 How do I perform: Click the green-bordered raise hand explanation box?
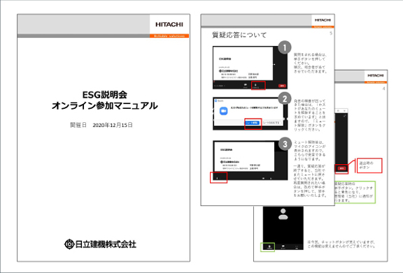(x=355, y=192)
